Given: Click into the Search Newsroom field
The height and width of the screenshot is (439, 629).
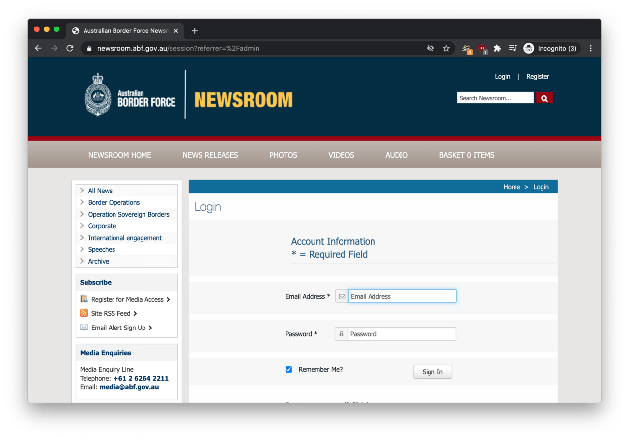Looking at the screenshot, I should 495,98.
